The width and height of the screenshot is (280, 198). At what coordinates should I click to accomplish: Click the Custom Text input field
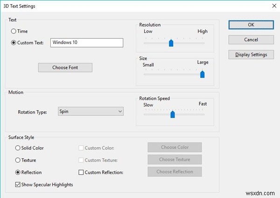pos(87,42)
